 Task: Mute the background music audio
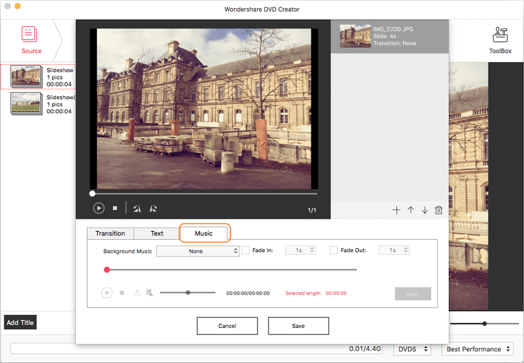pyautogui.click(x=150, y=293)
